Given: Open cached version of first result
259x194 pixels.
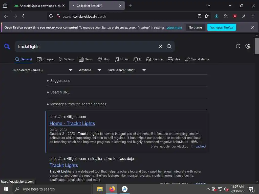Looking at the screenshot, I should tap(201, 147).
